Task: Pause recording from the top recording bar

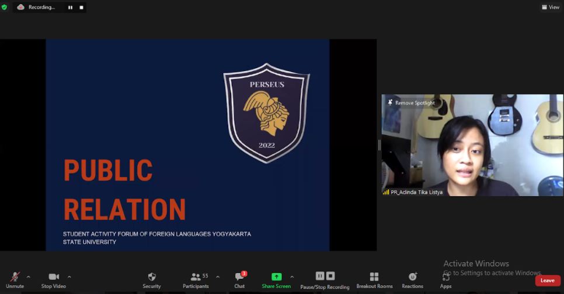Action: (71, 8)
